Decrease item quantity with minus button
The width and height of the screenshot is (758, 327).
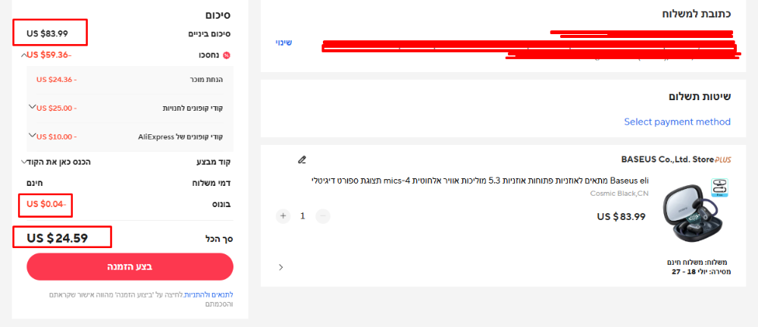click(x=323, y=216)
